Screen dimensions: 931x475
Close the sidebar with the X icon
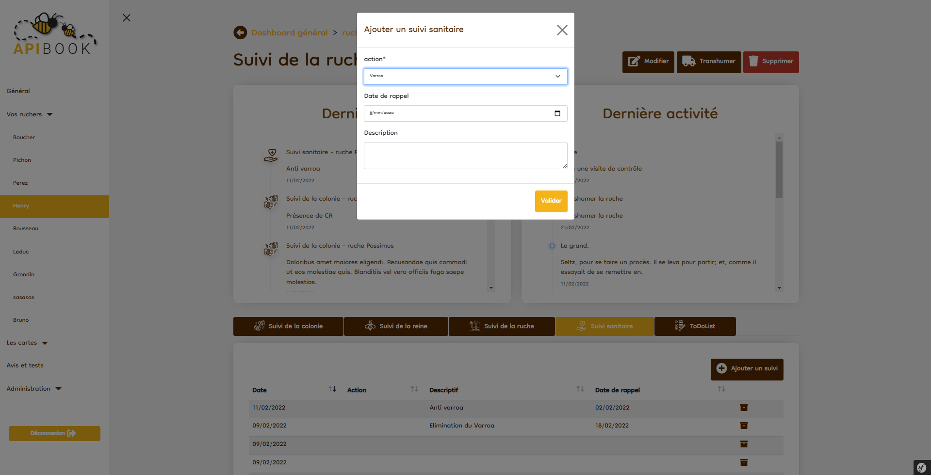127,18
